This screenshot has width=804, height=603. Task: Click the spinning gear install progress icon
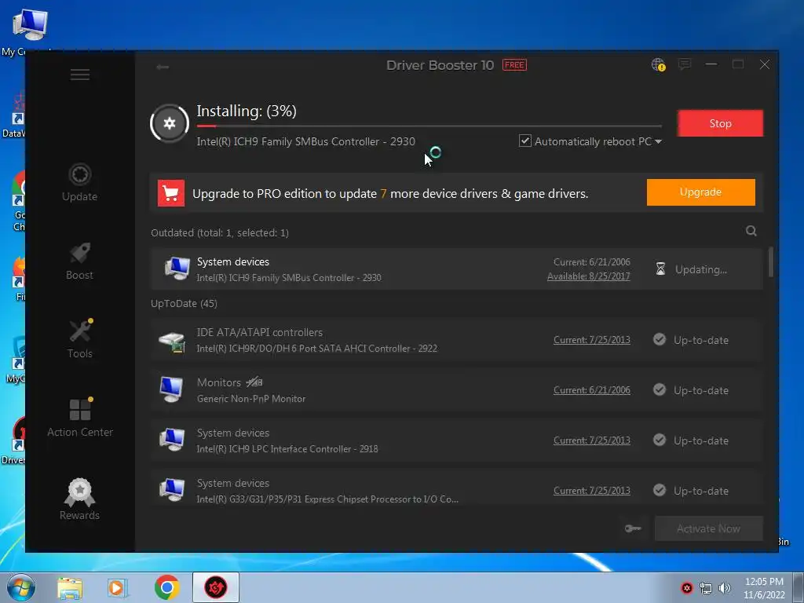[x=170, y=123]
